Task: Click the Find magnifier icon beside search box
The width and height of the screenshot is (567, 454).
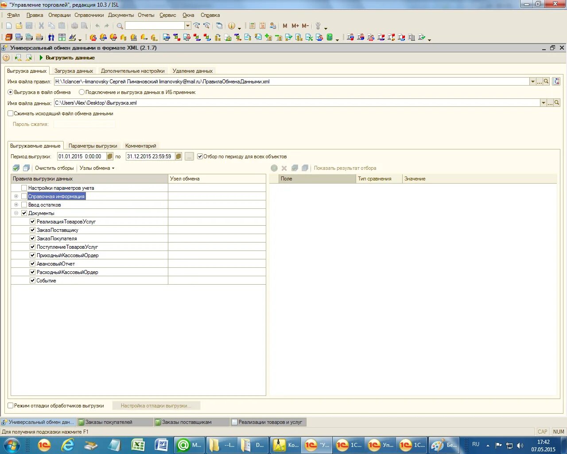Action: 120,26
